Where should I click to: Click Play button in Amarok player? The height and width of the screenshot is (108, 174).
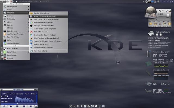click(x=11, y=106)
